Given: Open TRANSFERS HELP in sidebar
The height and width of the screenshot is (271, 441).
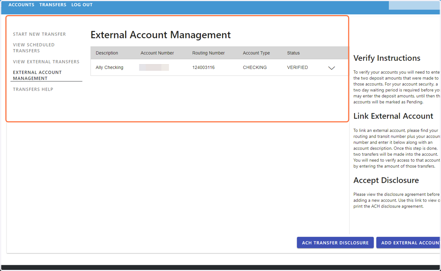Looking at the screenshot, I should [x=33, y=89].
